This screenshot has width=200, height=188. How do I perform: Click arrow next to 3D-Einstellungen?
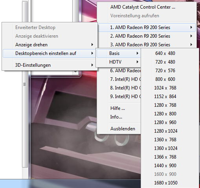point(92,65)
